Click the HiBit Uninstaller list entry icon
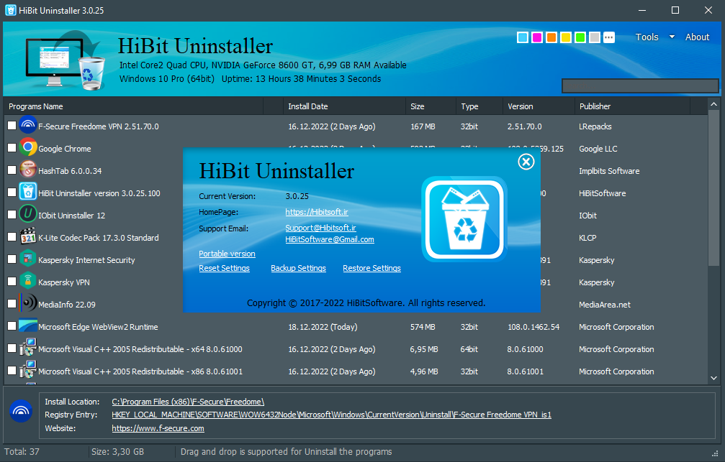725x462 pixels. pyautogui.click(x=28, y=193)
